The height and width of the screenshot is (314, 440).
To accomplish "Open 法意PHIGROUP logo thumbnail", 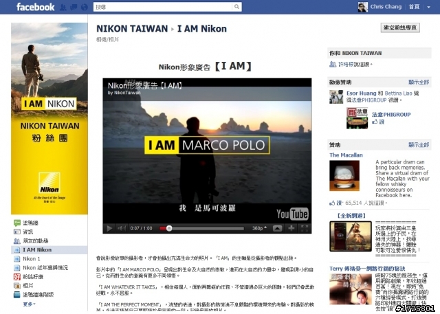I will [x=357, y=118].
